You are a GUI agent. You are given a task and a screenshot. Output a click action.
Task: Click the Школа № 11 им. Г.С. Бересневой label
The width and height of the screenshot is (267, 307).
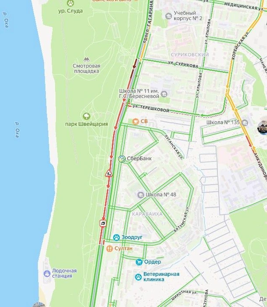click(x=139, y=94)
